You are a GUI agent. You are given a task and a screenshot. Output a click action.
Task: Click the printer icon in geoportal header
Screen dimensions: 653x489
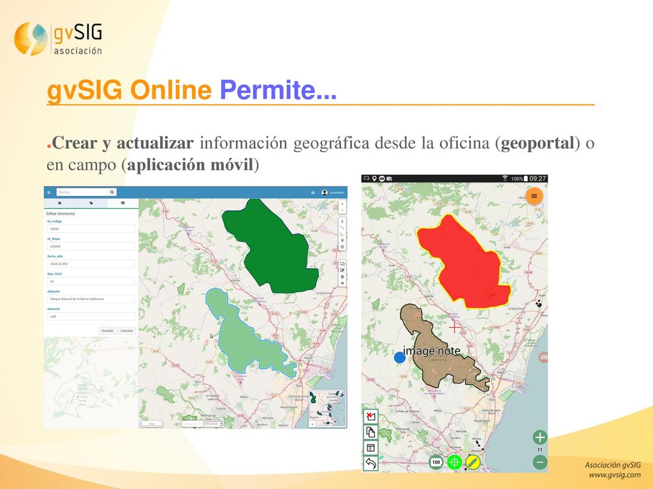[x=313, y=192]
